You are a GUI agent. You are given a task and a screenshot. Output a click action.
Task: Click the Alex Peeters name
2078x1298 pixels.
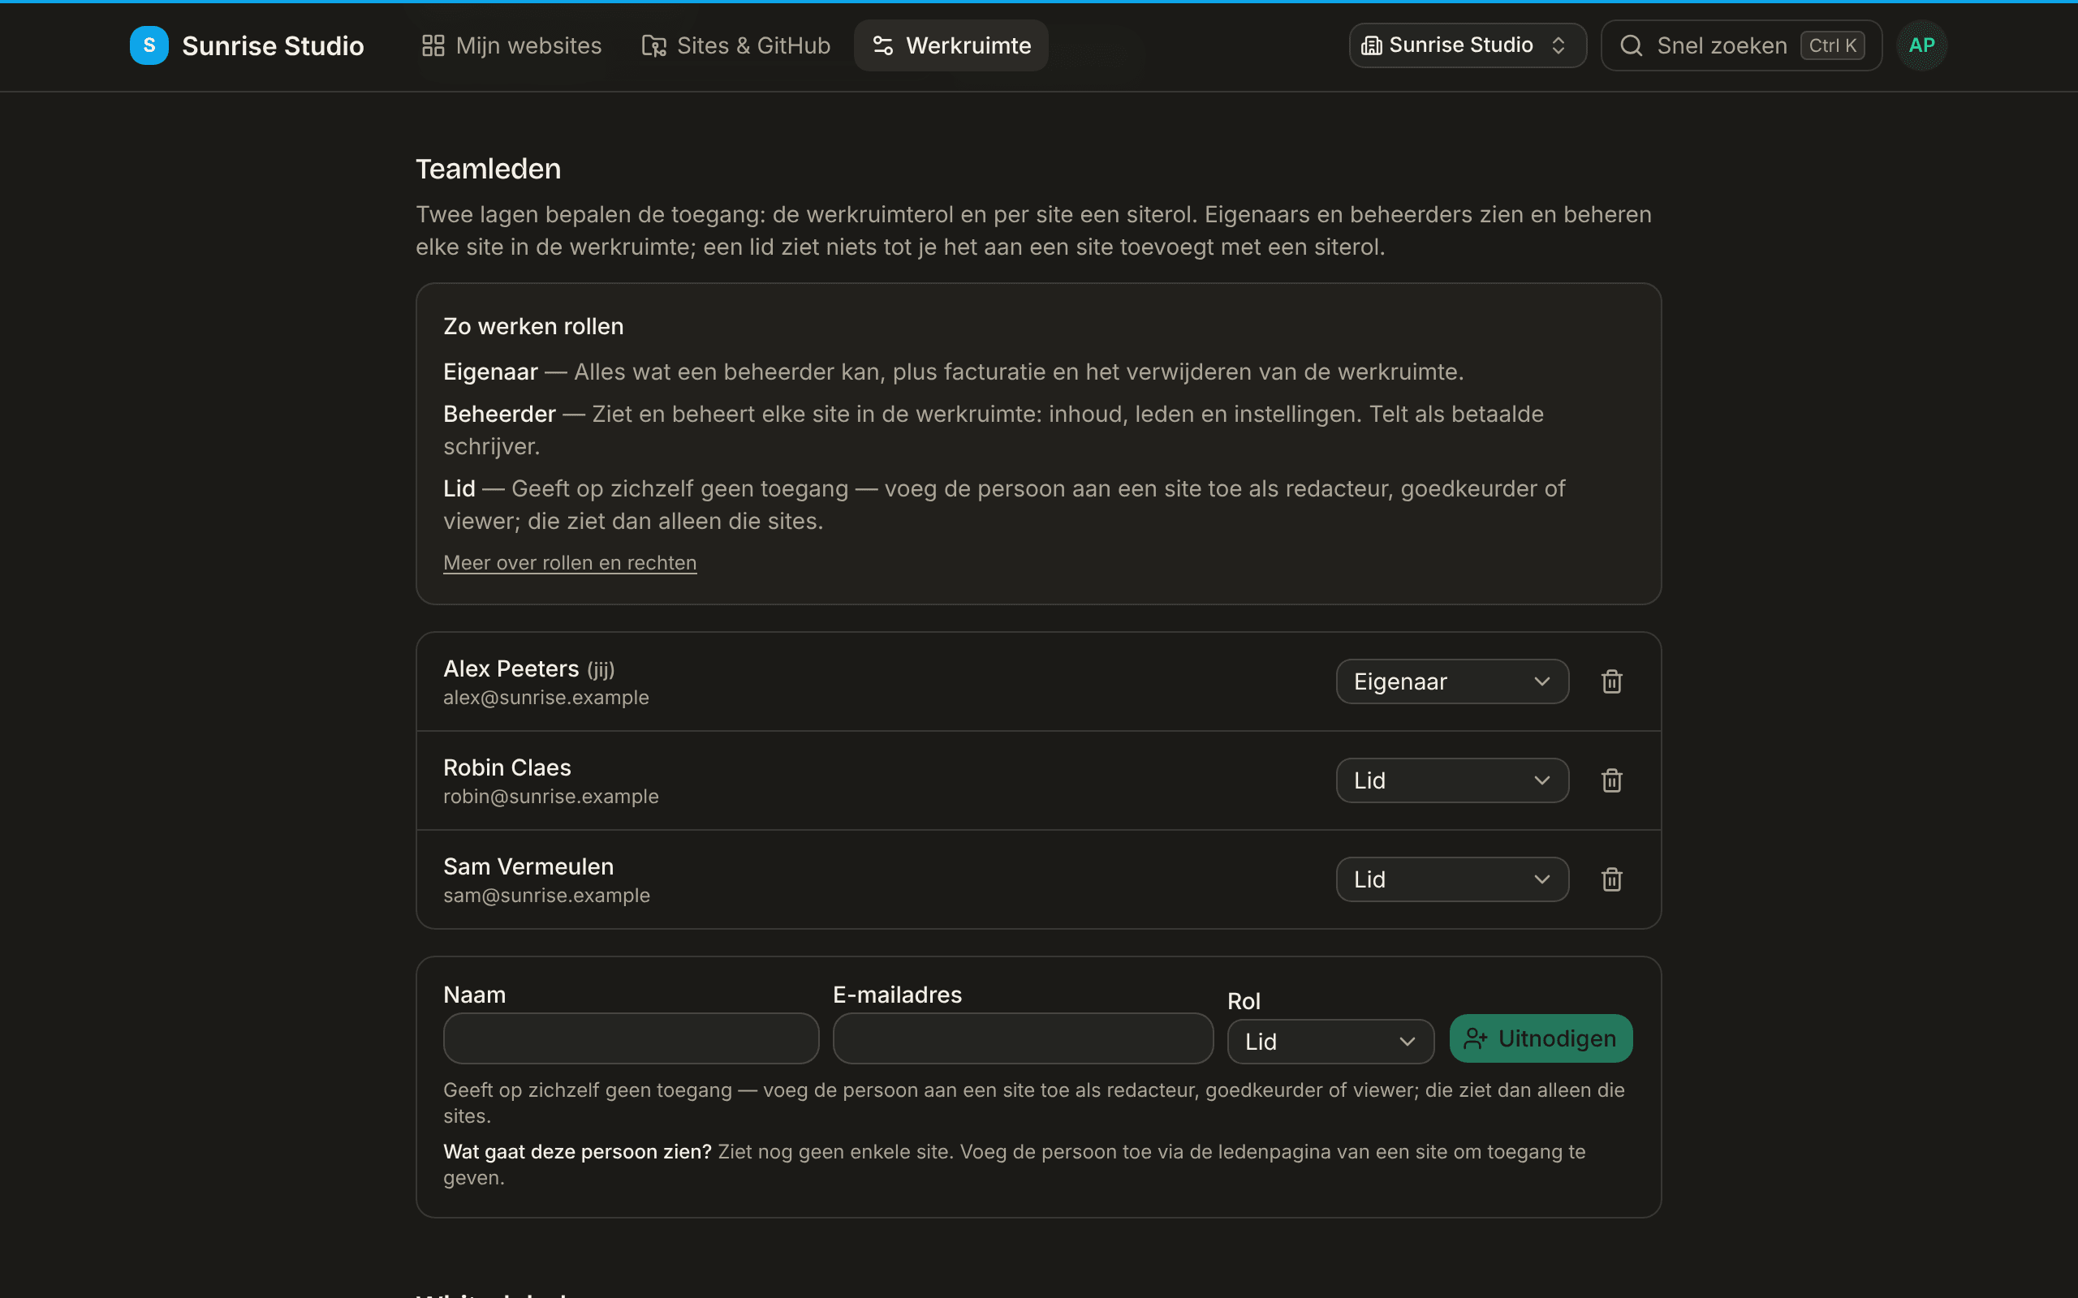pyautogui.click(x=511, y=668)
